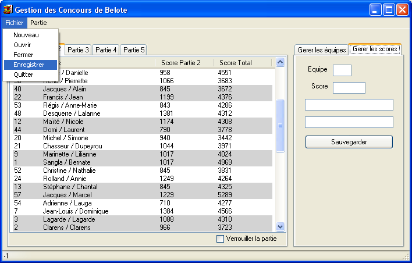Open the Gerer les équipes tab
Viewport: 412px width, 263px height.
[321, 50]
